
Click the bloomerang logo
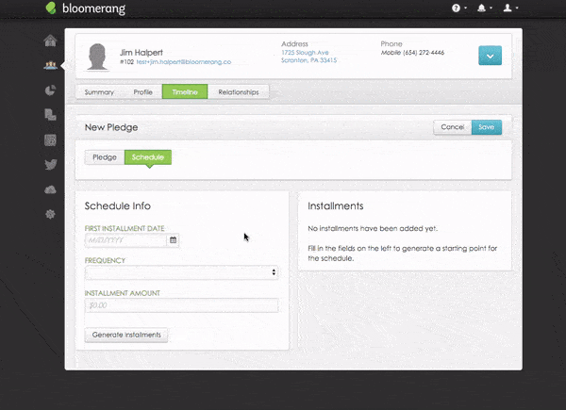click(85, 9)
